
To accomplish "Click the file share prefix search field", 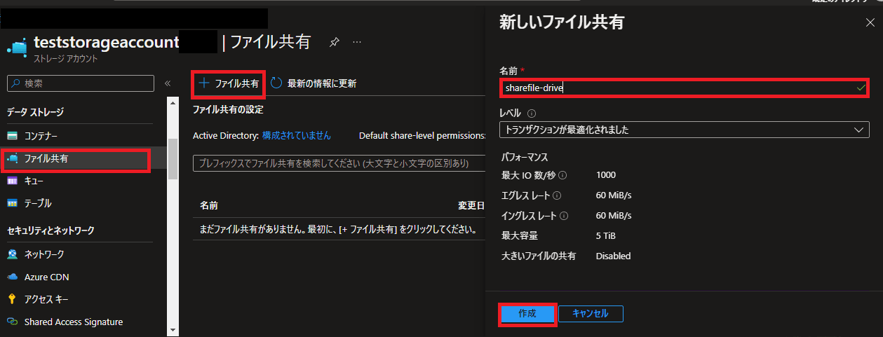I will pos(339,163).
